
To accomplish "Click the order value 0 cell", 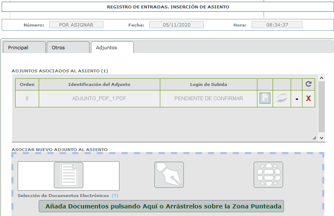I will click(27, 99).
